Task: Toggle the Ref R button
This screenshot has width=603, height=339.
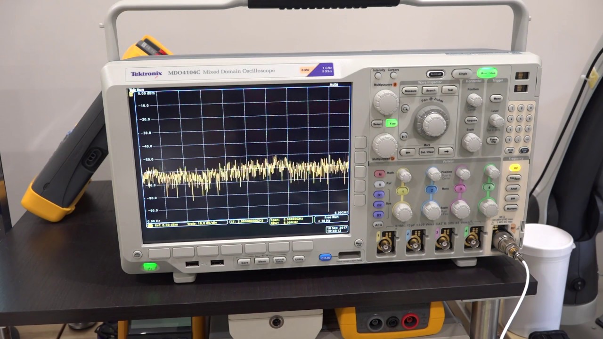Action: click(x=380, y=185)
